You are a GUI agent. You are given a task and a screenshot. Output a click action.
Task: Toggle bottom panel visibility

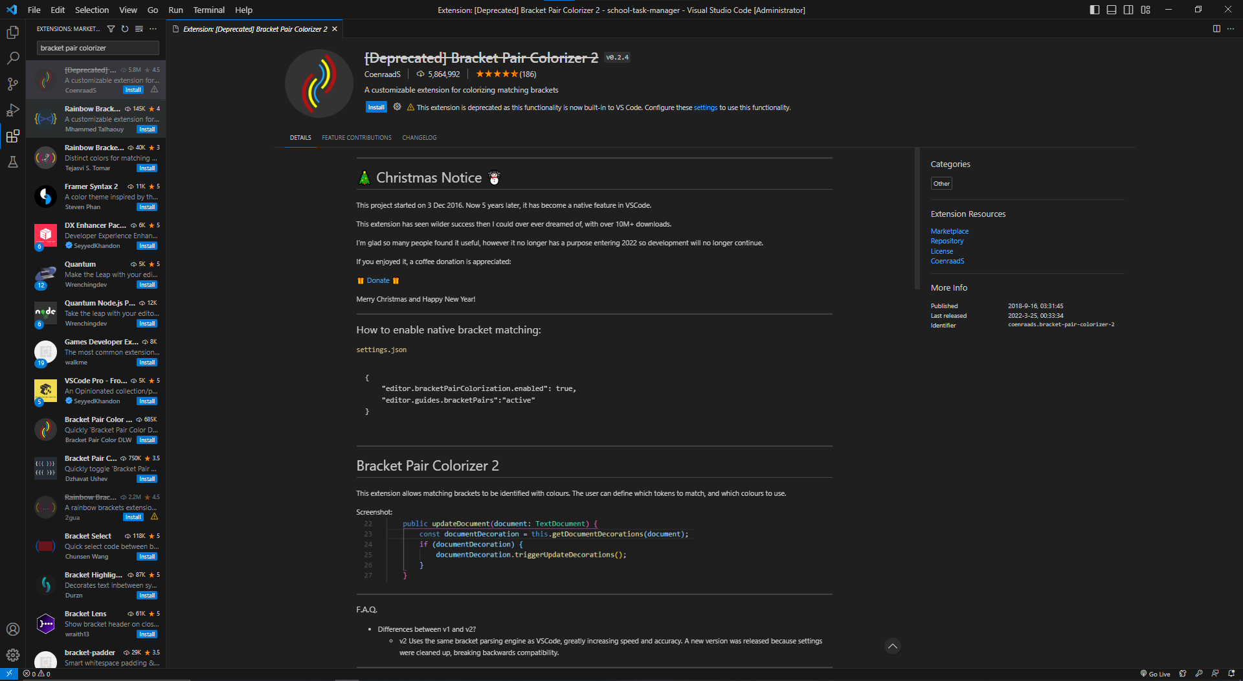tap(1112, 10)
